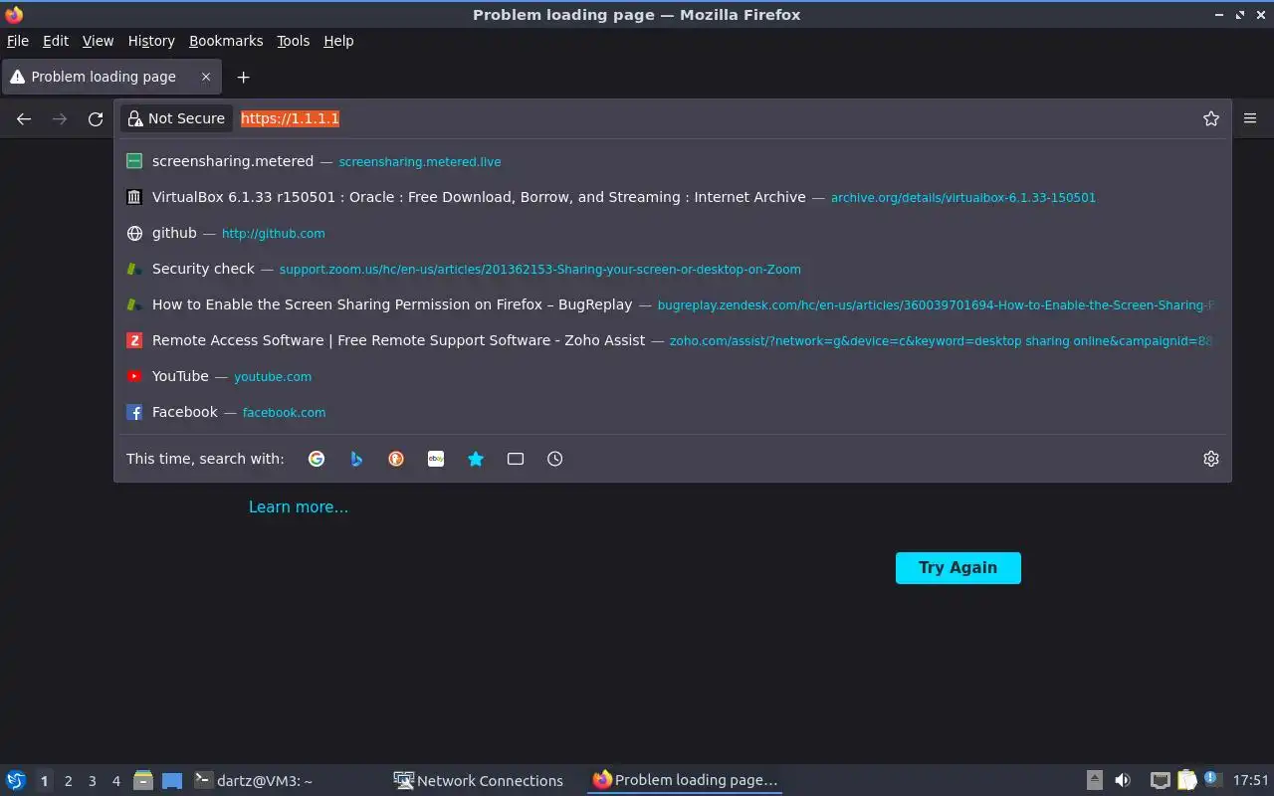Click the Firefox Problem loading page taskbar entry
Screen dimensions: 1274x796
[685, 781]
